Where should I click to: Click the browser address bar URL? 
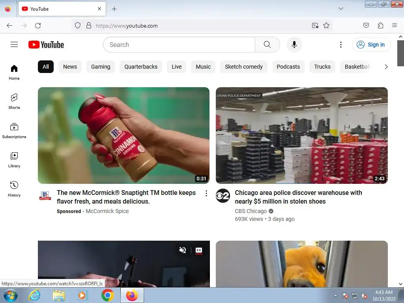[127, 26]
